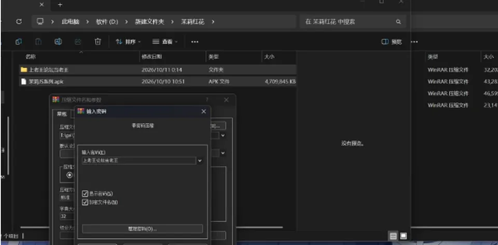Click the magnifier icon in the search box
The height and width of the screenshot is (245, 498).
[x=398, y=22]
